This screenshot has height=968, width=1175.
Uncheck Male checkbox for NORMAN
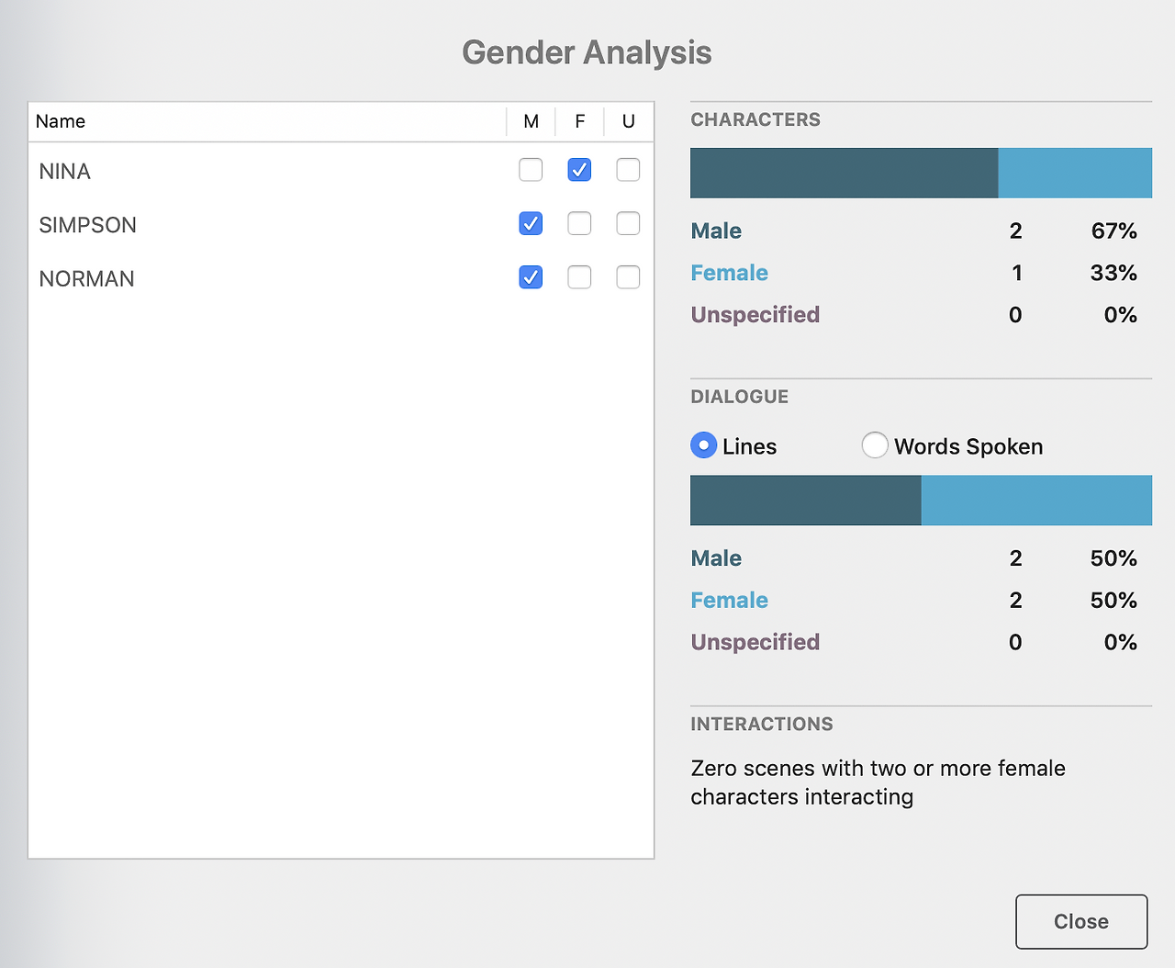(x=531, y=277)
